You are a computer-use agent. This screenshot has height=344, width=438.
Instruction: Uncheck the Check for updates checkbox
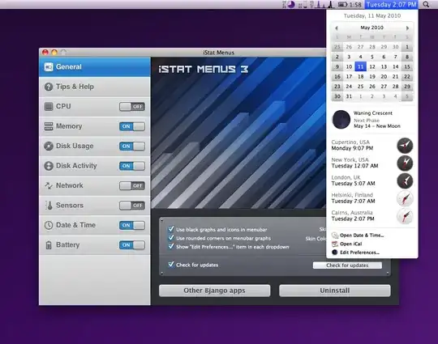click(171, 264)
